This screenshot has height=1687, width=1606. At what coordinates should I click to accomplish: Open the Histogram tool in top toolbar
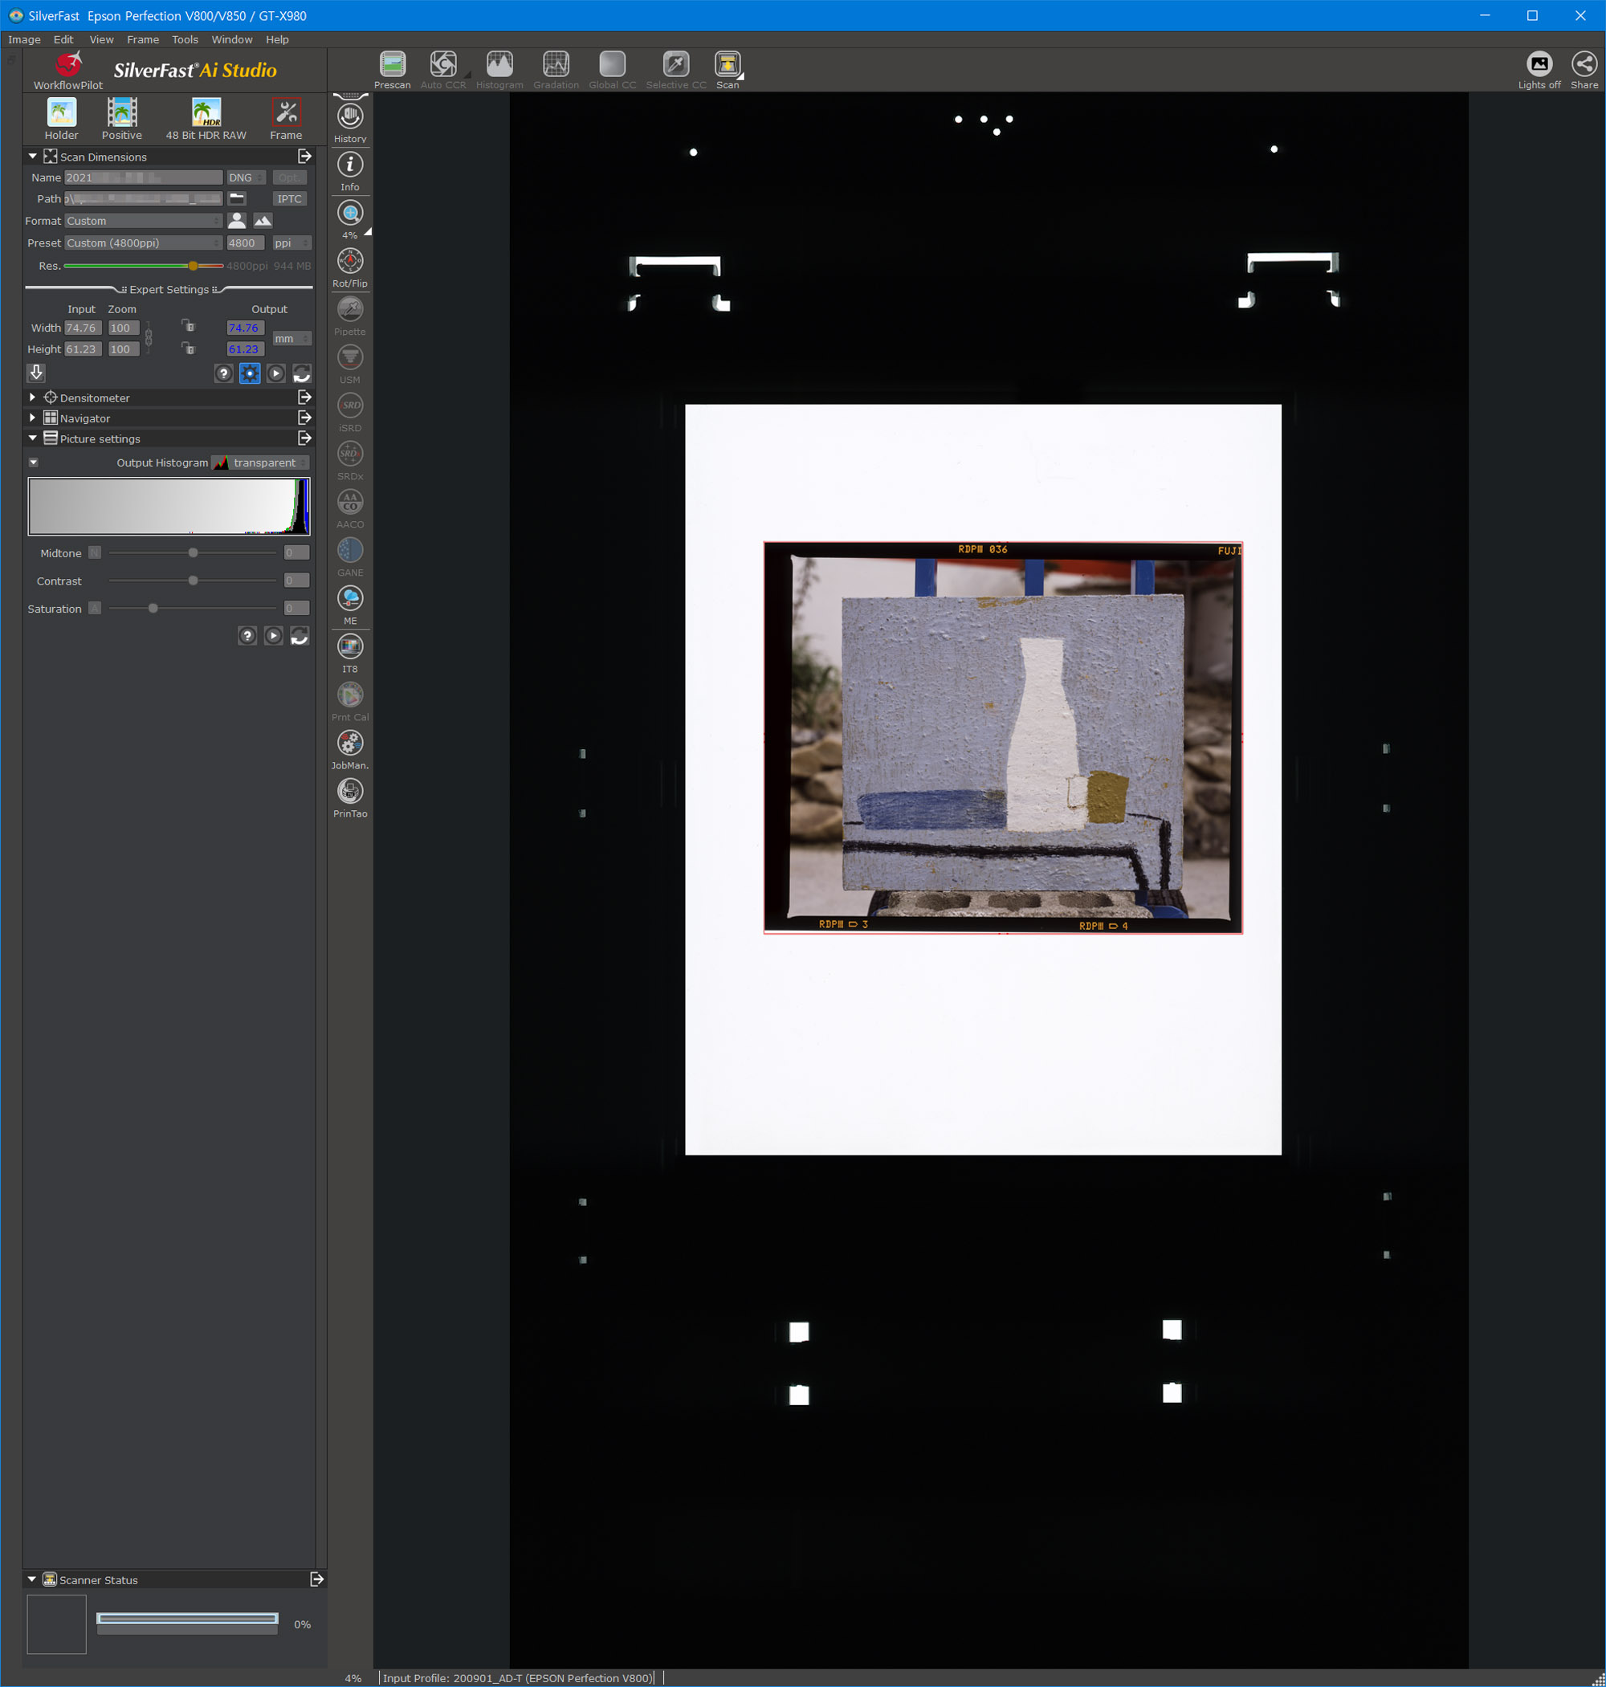[500, 69]
